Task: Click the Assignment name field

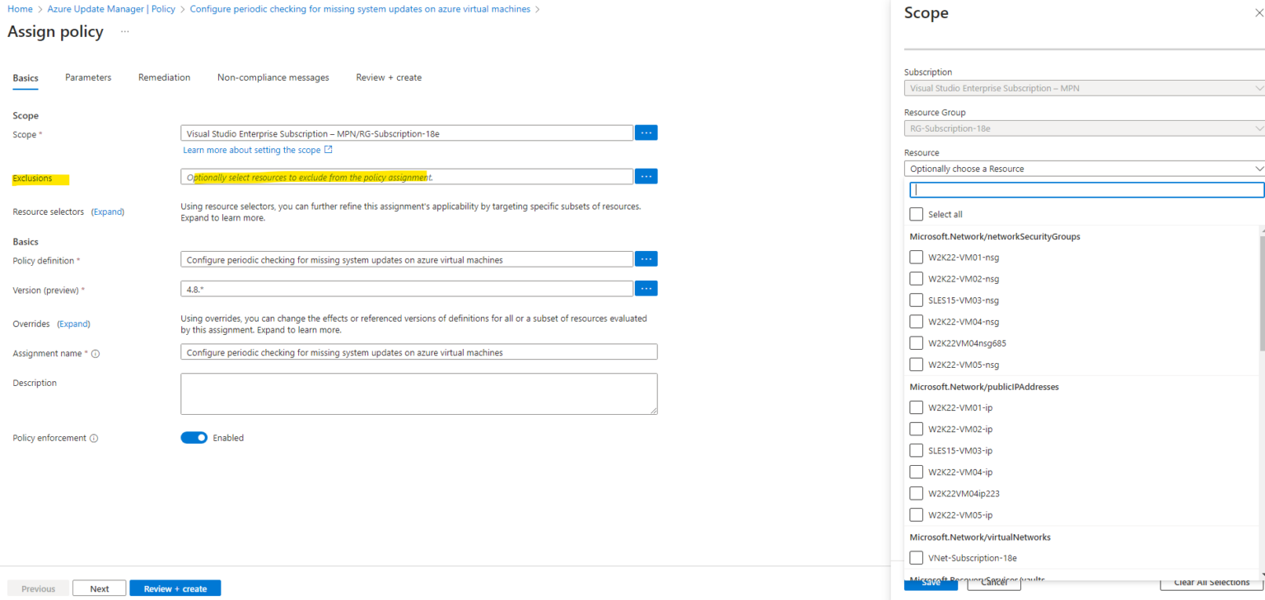Action: pyautogui.click(x=419, y=352)
